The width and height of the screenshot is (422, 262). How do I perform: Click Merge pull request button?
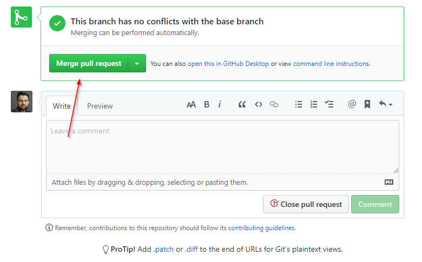pyautogui.click(x=89, y=63)
